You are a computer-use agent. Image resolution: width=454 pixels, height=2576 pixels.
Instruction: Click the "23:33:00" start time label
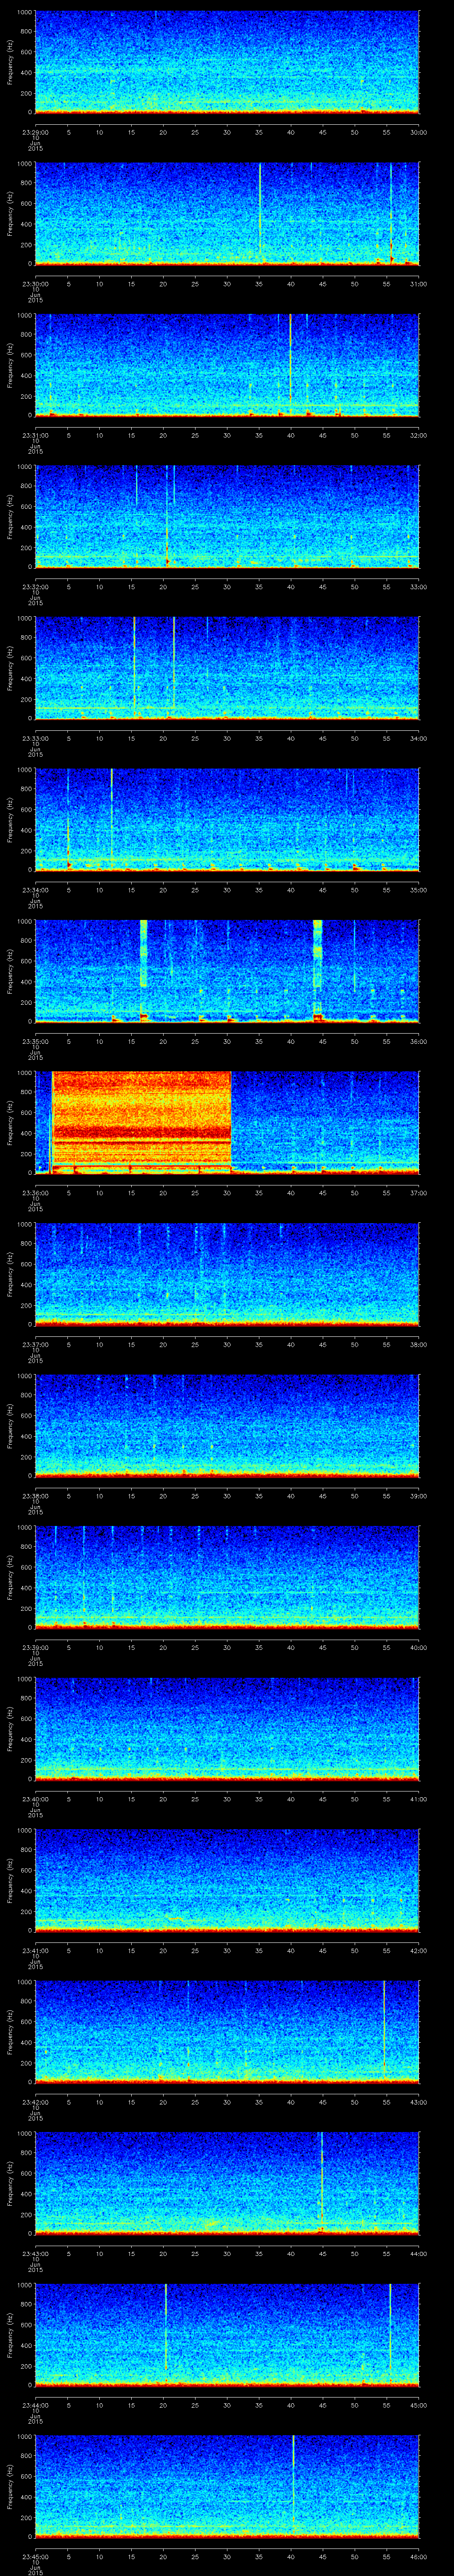pyautogui.click(x=35, y=738)
